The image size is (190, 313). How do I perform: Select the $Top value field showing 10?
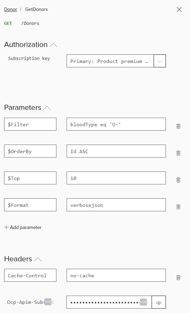tap(116, 178)
